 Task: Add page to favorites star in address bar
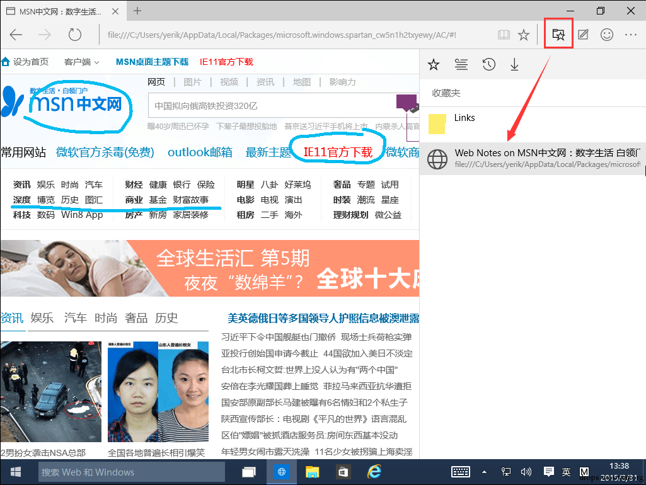pyautogui.click(x=524, y=35)
